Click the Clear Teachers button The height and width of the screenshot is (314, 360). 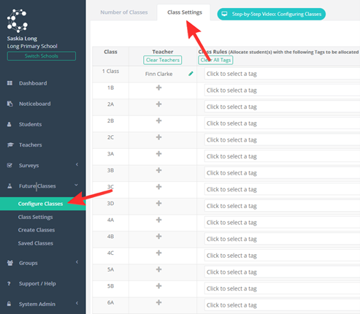tap(163, 60)
